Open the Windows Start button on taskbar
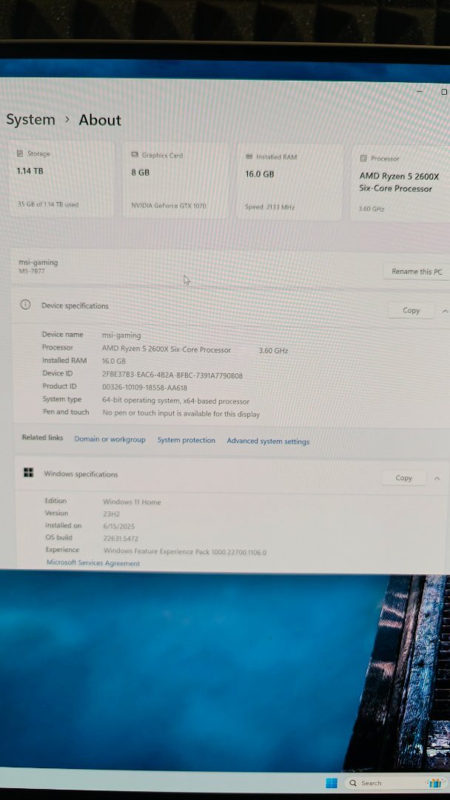Screen dimensions: 450x800 [332, 783]
